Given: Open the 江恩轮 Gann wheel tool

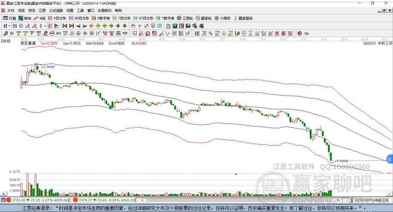Looking at the screenshot, I should pos(185,18).
